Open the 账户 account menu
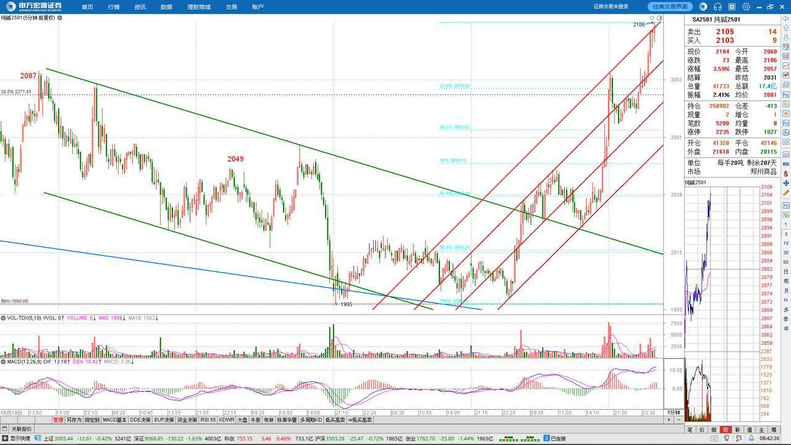Screen dimensions: 791x445 coord(258,7)
